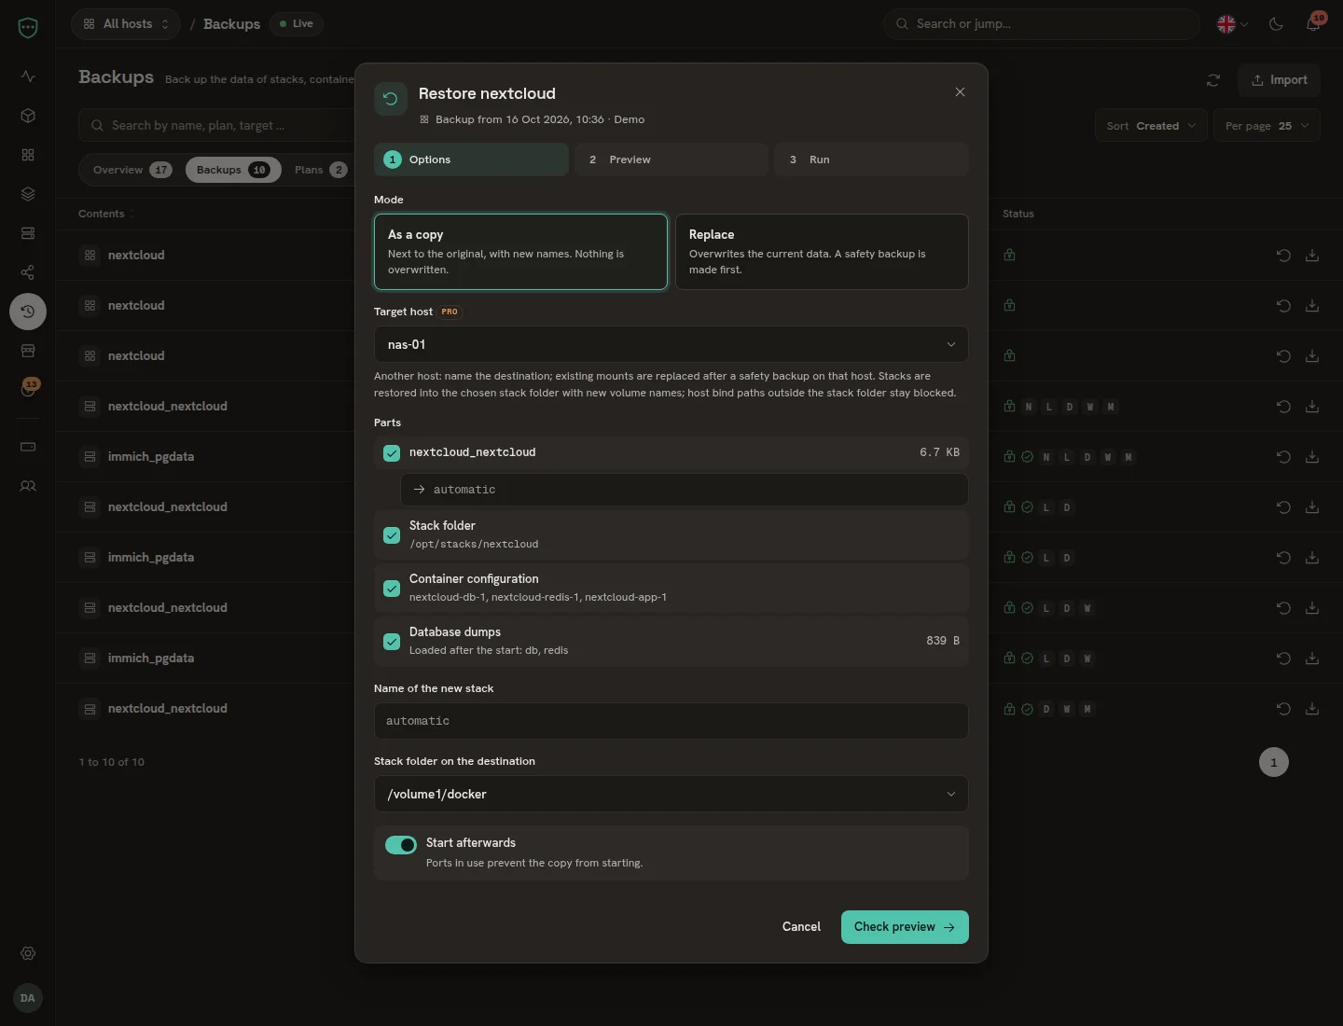Open the storefront icon in sidebar
This screenshot has width=1343, height=1026.
point(28,351)
